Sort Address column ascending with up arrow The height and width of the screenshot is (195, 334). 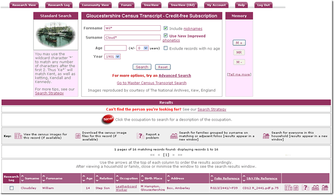168,176
